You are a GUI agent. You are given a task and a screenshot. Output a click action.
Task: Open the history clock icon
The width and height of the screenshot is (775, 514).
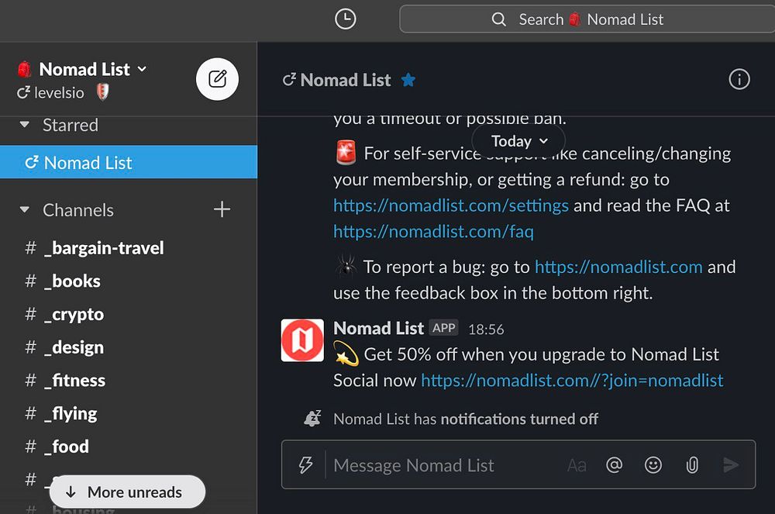click(x=345, y=19)
